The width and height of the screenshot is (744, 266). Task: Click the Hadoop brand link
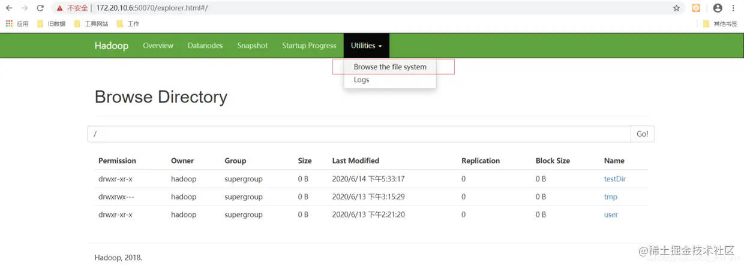pos(112,46)
